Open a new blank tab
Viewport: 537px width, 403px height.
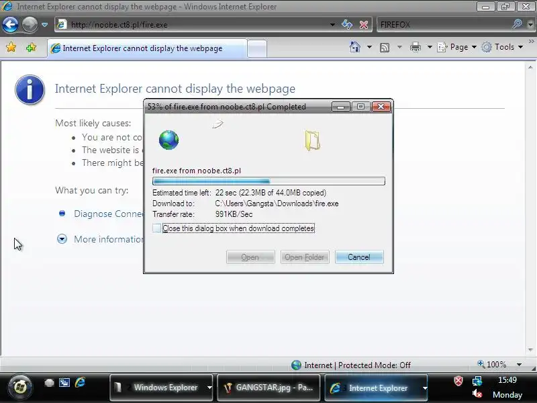257,48
